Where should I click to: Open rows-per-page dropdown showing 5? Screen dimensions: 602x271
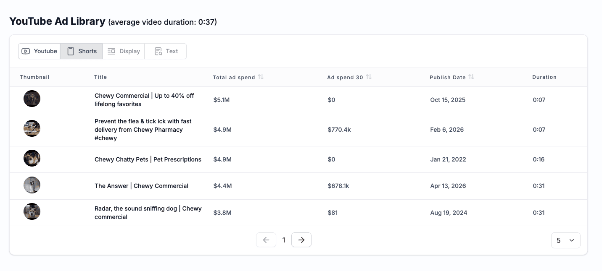pos(566,240)
